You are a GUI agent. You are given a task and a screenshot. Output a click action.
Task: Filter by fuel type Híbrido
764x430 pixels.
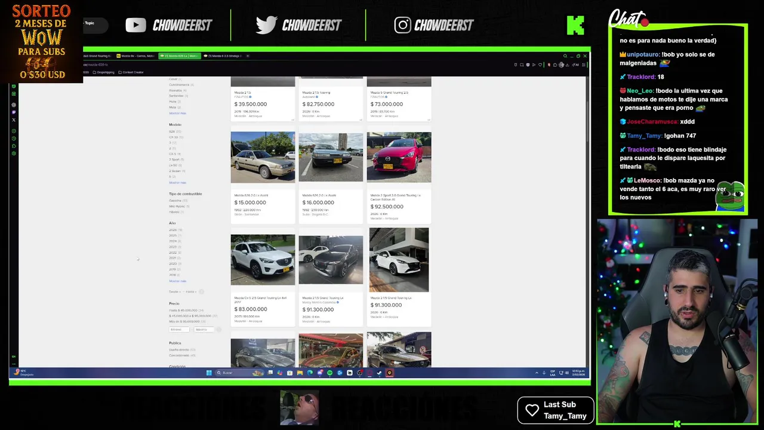pyautogui.click(x=177, y=212)
